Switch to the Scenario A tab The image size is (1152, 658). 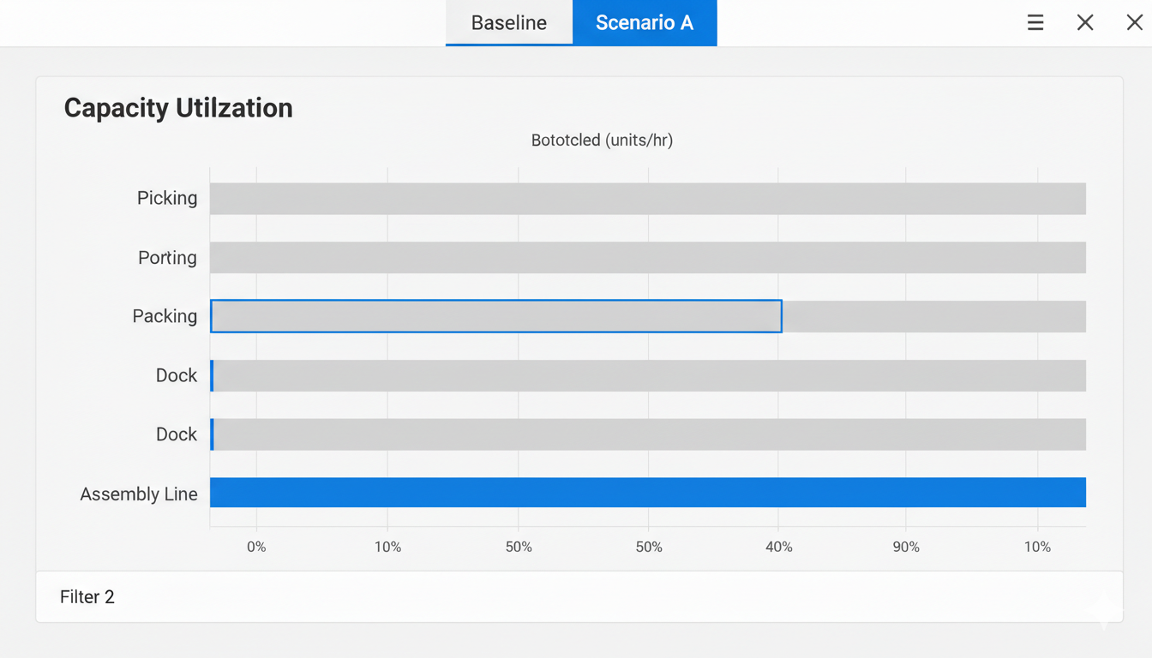point(645,23)
